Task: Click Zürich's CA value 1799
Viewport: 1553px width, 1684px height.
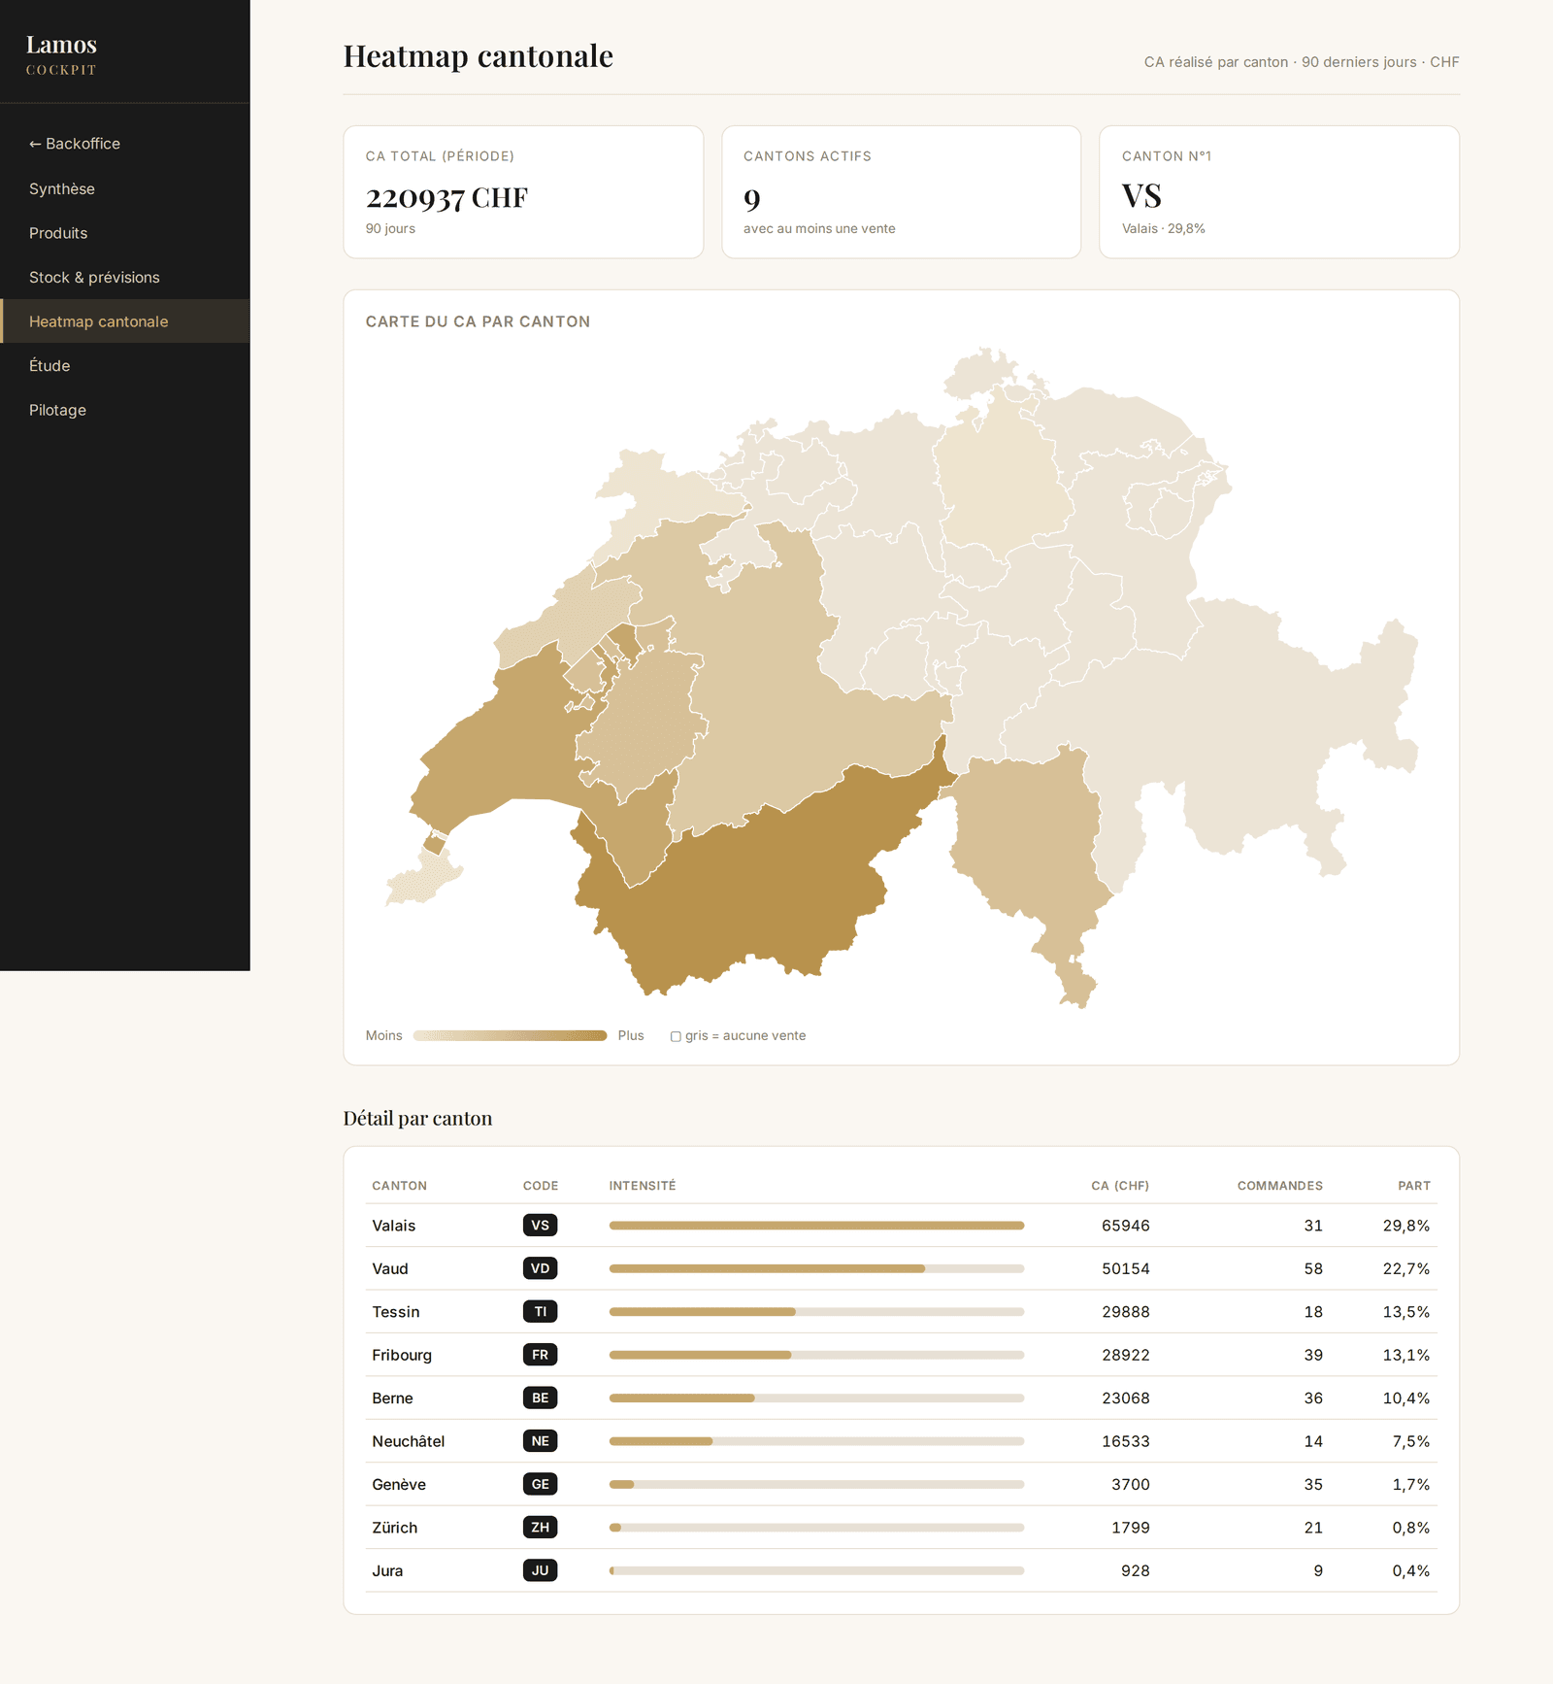Action: point(1131,1528)
